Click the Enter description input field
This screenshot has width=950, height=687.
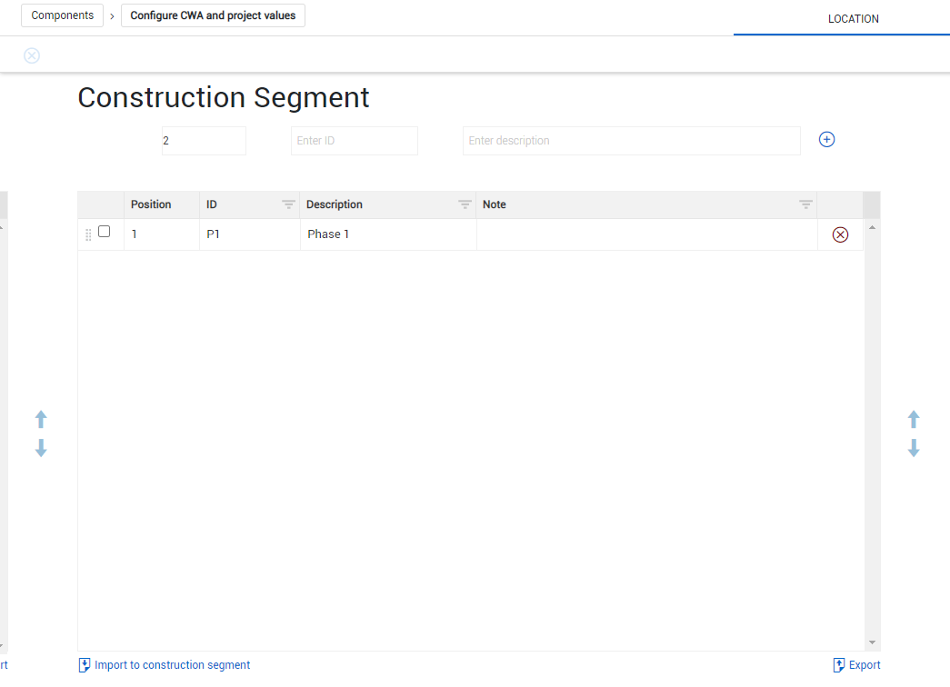[x=631, y=141]
